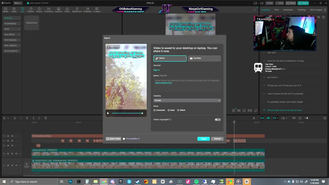Open the Filters panel icon
Viewport: 329px width, 185px height.
[x=67, y=10]
